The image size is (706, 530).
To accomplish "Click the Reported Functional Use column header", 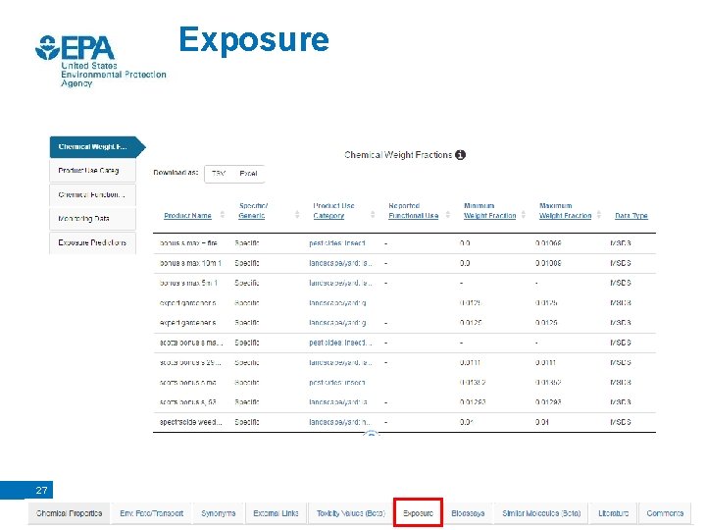I will coord(414,210).
